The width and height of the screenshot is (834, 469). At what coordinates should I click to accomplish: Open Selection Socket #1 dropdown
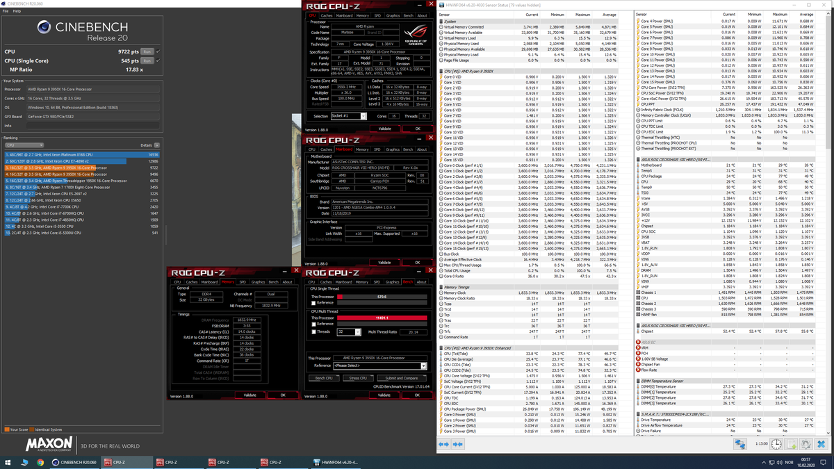349,116
